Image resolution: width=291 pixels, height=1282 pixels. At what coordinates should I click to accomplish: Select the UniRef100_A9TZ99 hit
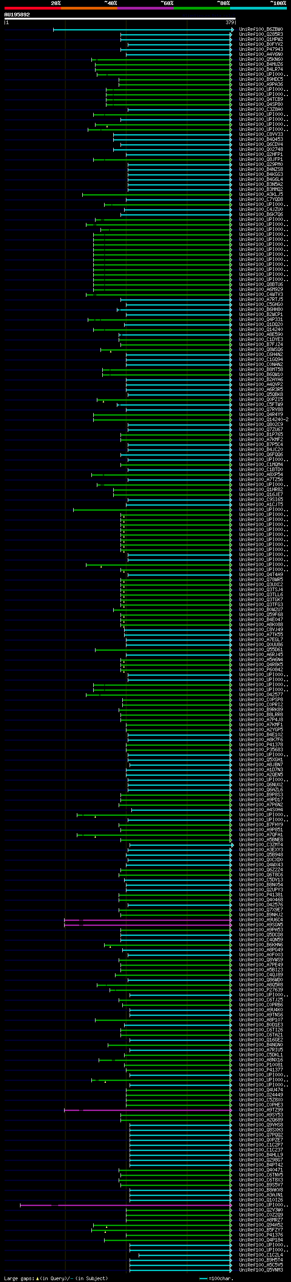click(261, 1110)
